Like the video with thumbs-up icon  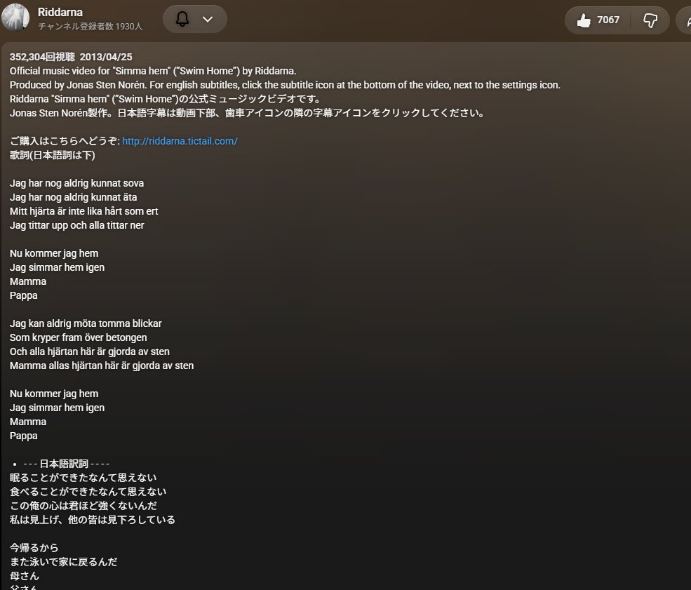point(584,20)
